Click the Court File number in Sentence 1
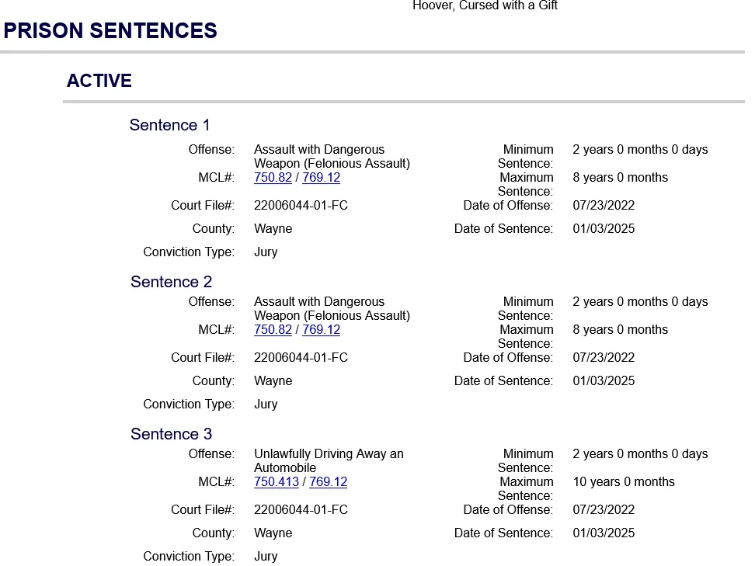 click(x=301, y=206)
